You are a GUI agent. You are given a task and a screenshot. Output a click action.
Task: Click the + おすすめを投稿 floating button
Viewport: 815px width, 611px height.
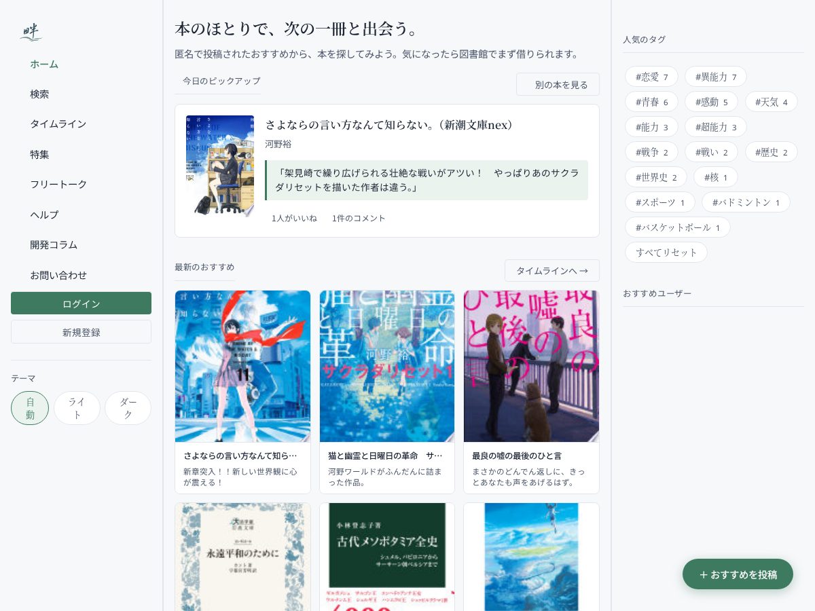[x=738, y=574]
